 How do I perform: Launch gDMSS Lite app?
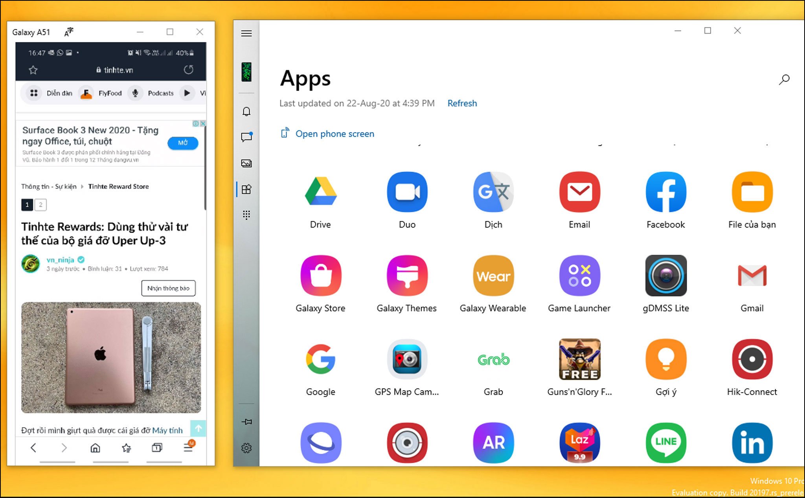click(x=666, y=276)
